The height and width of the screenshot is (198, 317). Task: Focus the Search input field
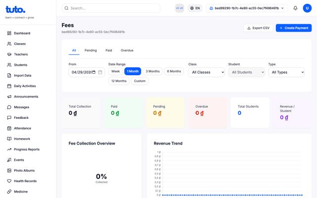click(x=111, y=8)
